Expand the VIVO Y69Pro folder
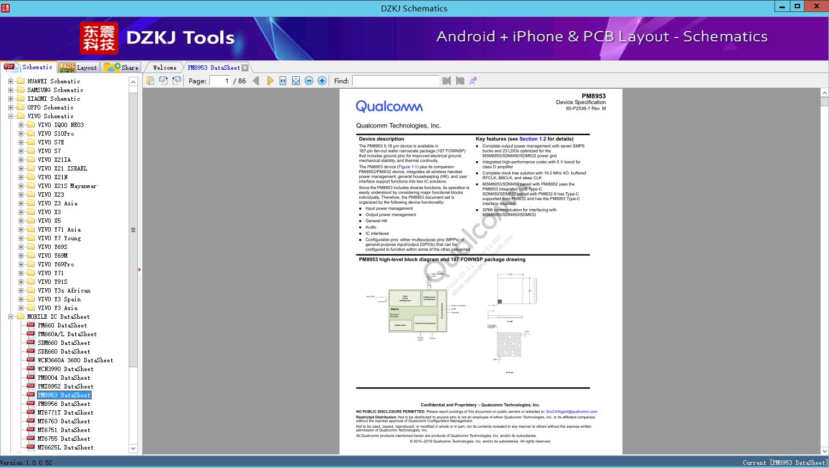The width and height of the screenshot is (829, 468). [x=21, y=264]
